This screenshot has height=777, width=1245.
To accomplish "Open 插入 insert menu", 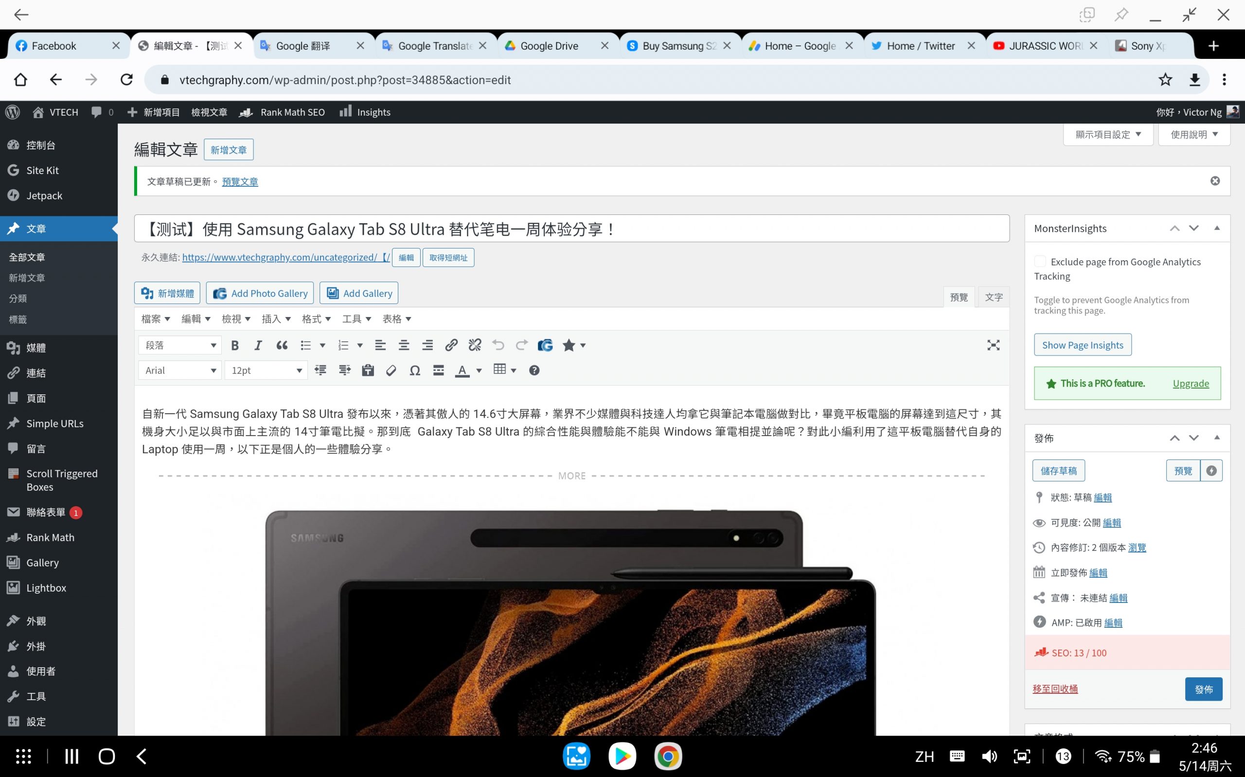I will pos(276,319).
